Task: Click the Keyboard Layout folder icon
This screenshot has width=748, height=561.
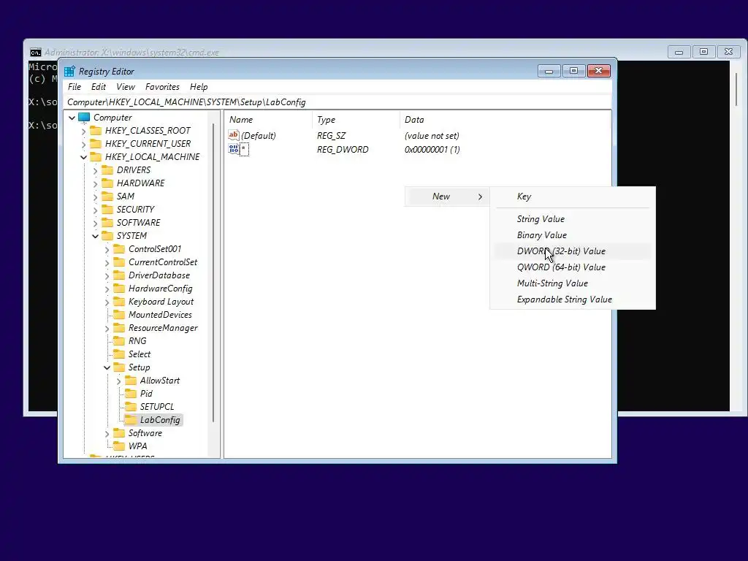Action: [x=119, y=302]
